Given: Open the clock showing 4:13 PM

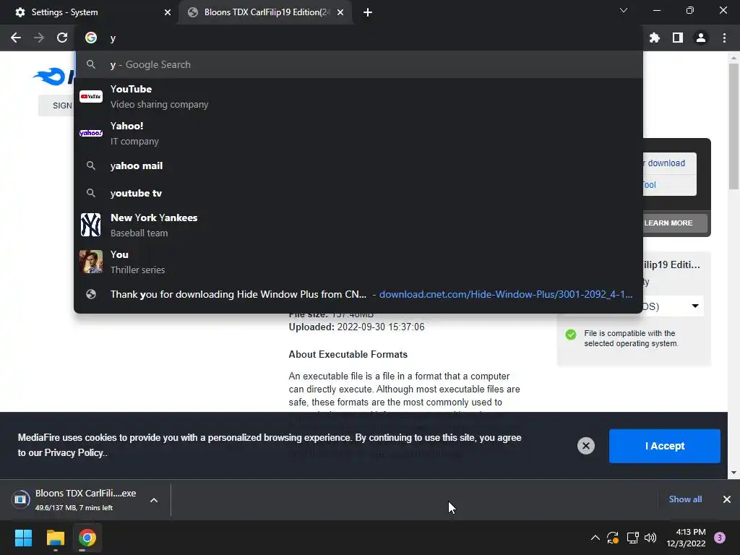Looking at the screenshot, I should click(686, 538).
